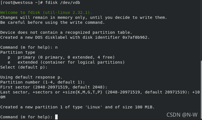Click 'Device does not contain a recognized' line

click(66, 32)
